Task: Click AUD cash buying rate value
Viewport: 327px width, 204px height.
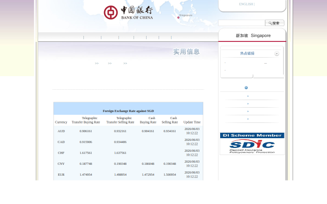Action: pos(148,131)
